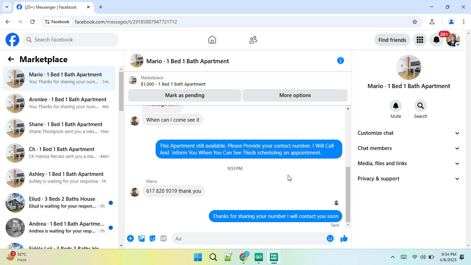The image size is (471, 265).
Task: Click More options button
Action: coord(295,95)
